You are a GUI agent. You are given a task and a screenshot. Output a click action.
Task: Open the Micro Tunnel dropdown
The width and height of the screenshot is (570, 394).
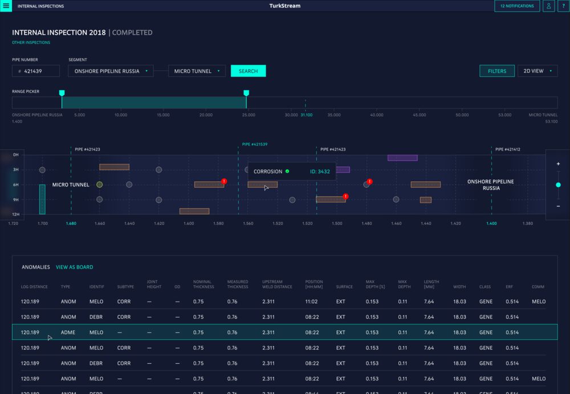197,71
